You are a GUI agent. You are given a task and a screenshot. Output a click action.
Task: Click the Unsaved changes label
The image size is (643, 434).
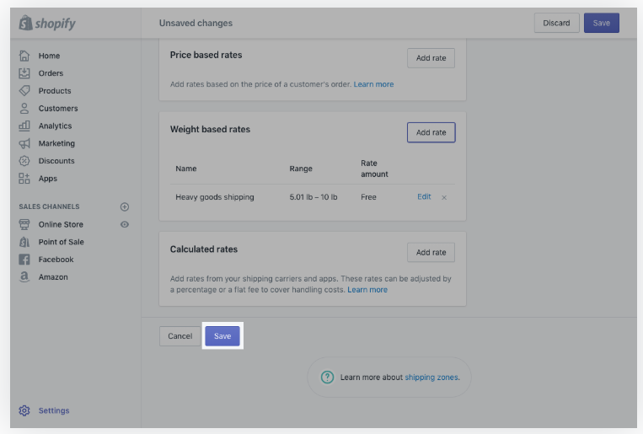click(x=196, y=23)
